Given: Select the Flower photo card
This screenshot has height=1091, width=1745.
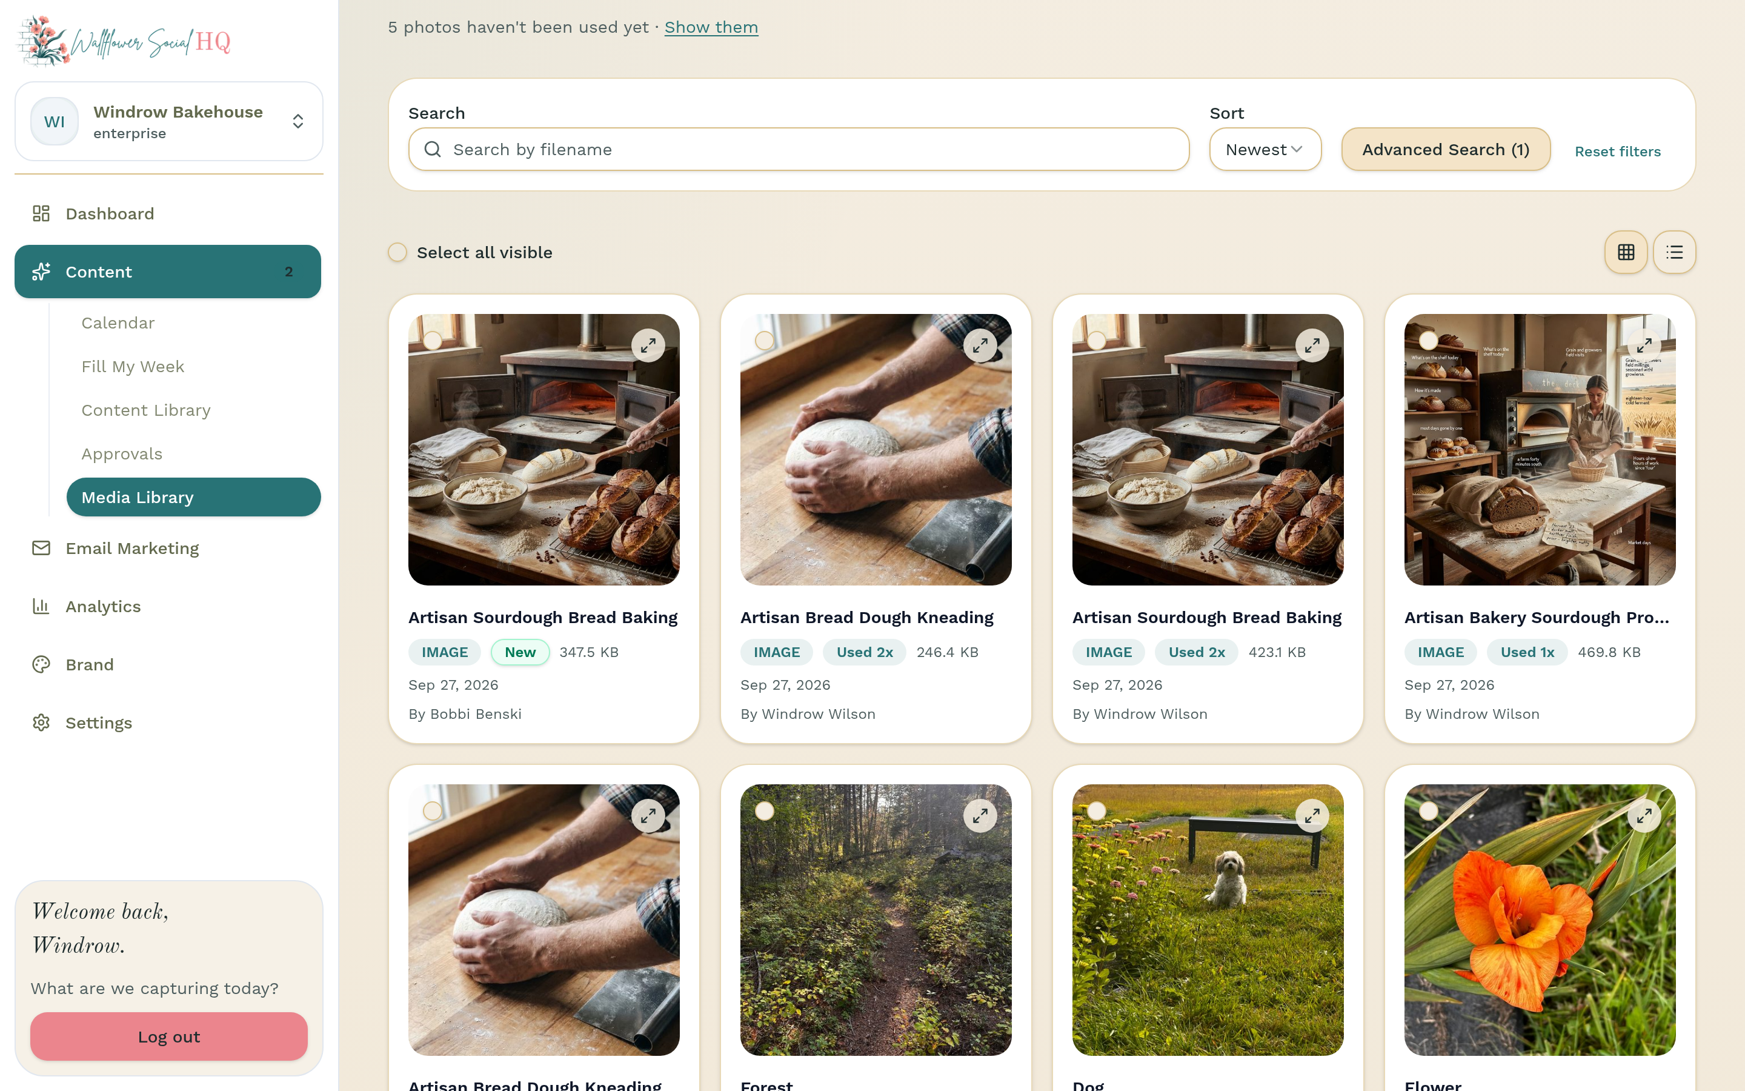Looking at the screenshot, I should click(x=1429, y=811).
